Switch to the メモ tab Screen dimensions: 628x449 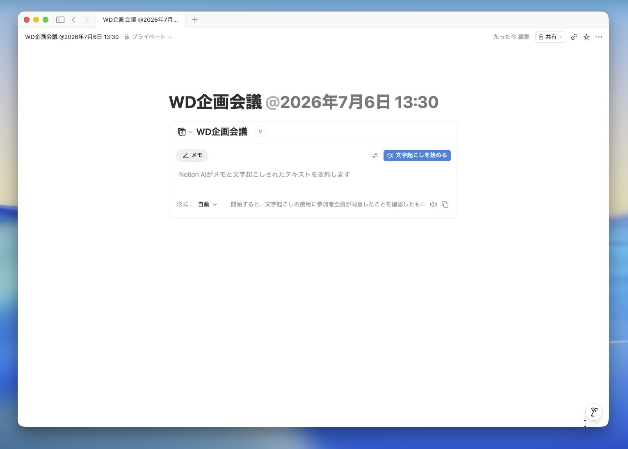(x=192, y=156)
